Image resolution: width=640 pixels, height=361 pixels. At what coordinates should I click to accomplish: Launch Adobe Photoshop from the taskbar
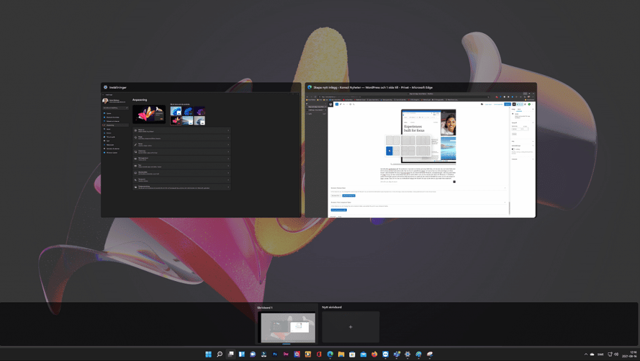click(x=275, y=354)
